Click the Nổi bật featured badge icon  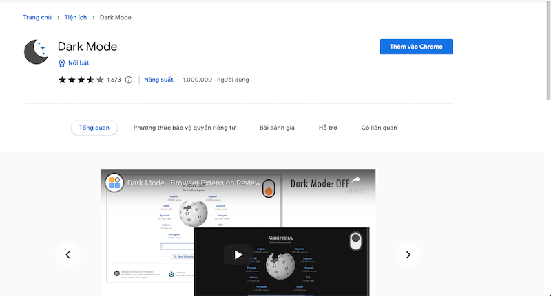[x=62, y=63]
